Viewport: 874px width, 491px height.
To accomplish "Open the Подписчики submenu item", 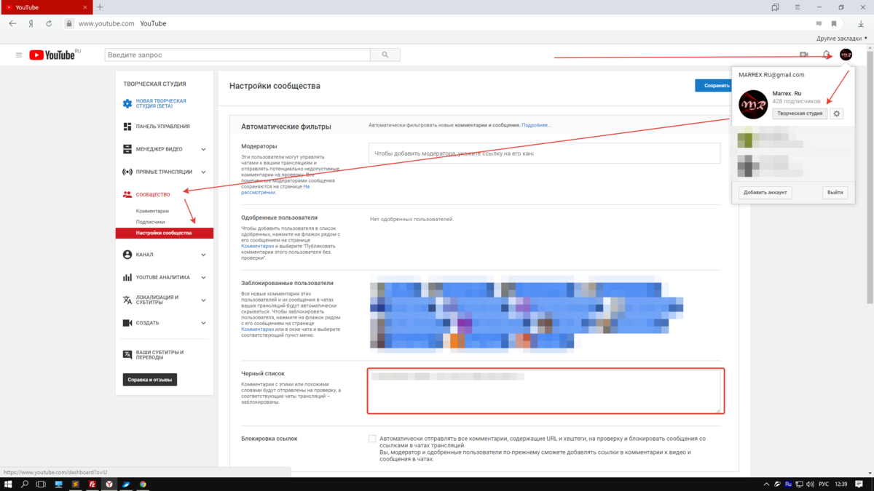I will [151, 222].
